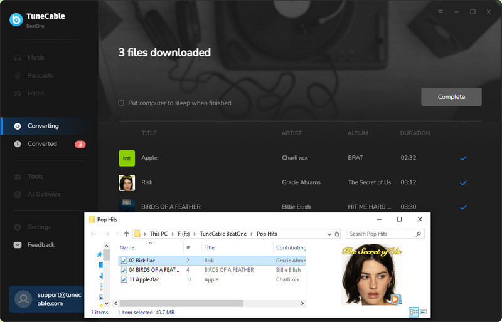This screenshot has height=322, width=502.
Task: Open the TuneCable hamburger menu icon
Action: (441, 12)
